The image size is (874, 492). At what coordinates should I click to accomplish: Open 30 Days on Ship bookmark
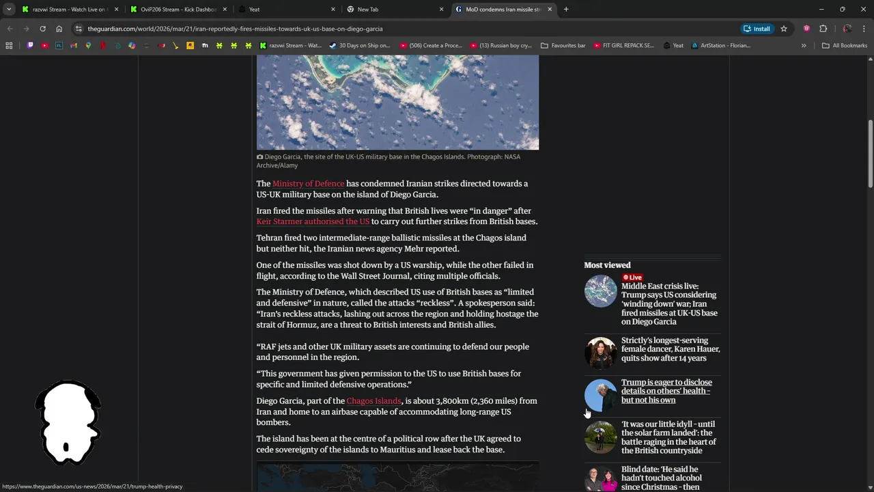pyautogui.click(x=360, y=46)
